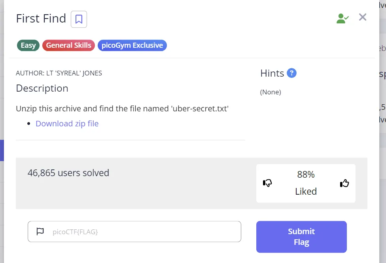This screenshot has height=263, width=386.
Task: Select the picoGym Exclusive tag
Action: [x=132, y=45]
